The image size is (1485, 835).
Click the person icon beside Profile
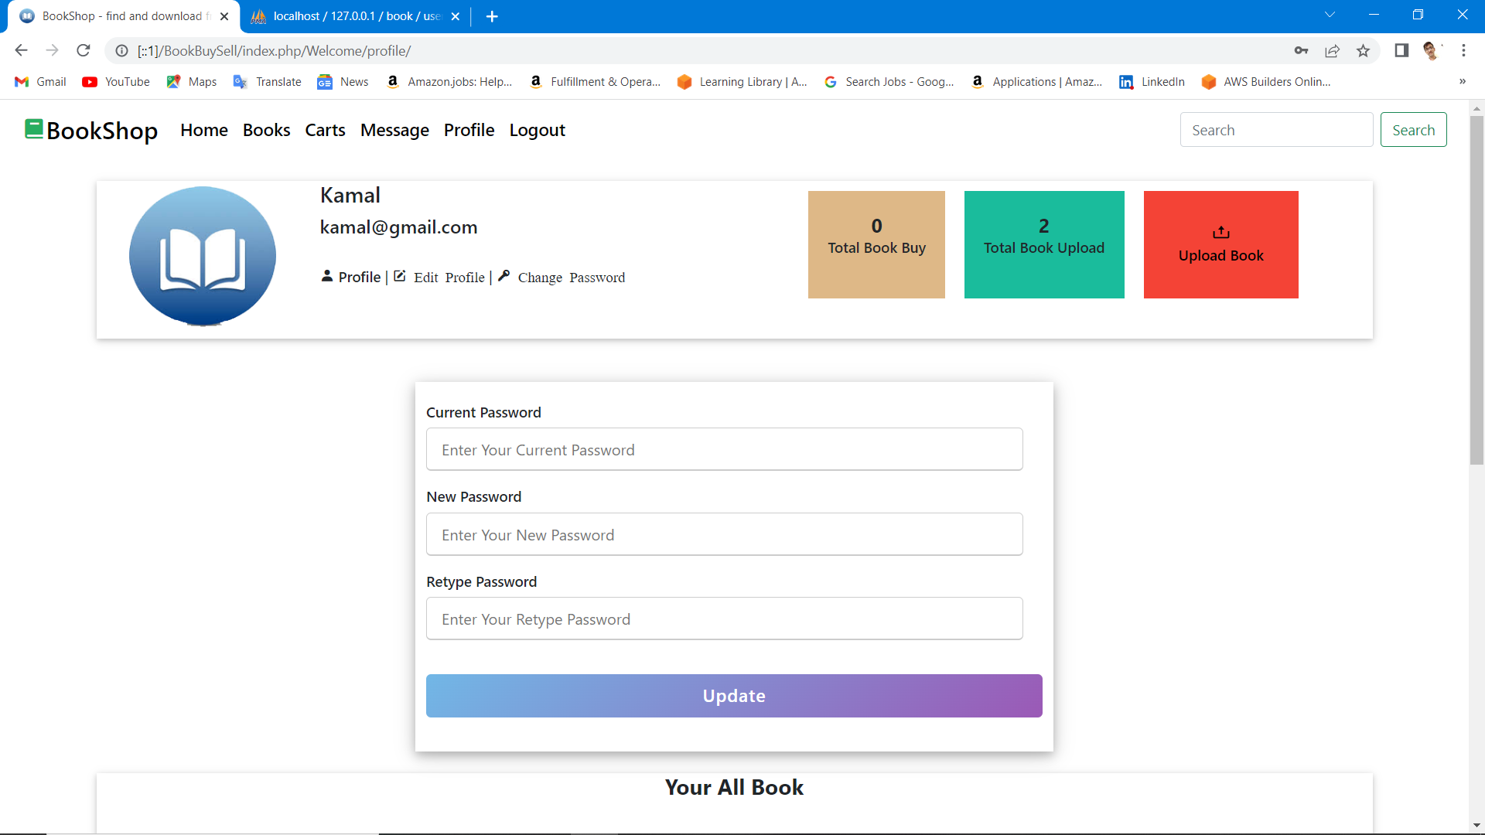click(x=327, y=276)
